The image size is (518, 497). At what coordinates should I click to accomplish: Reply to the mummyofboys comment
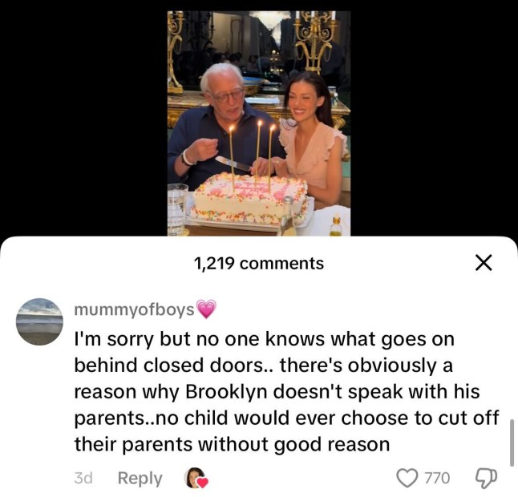pos(140,479)
